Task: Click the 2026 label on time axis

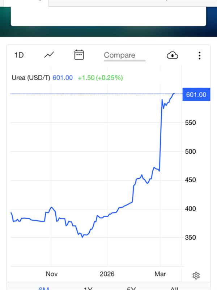Action: (107, 274)
